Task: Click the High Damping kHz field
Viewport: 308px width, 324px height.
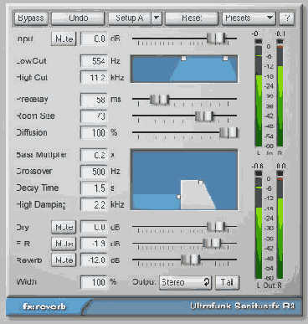Action: 94,204
